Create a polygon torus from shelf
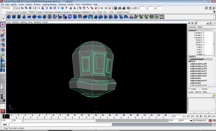This screenshot has height=131, width=216. coord(34,17)
